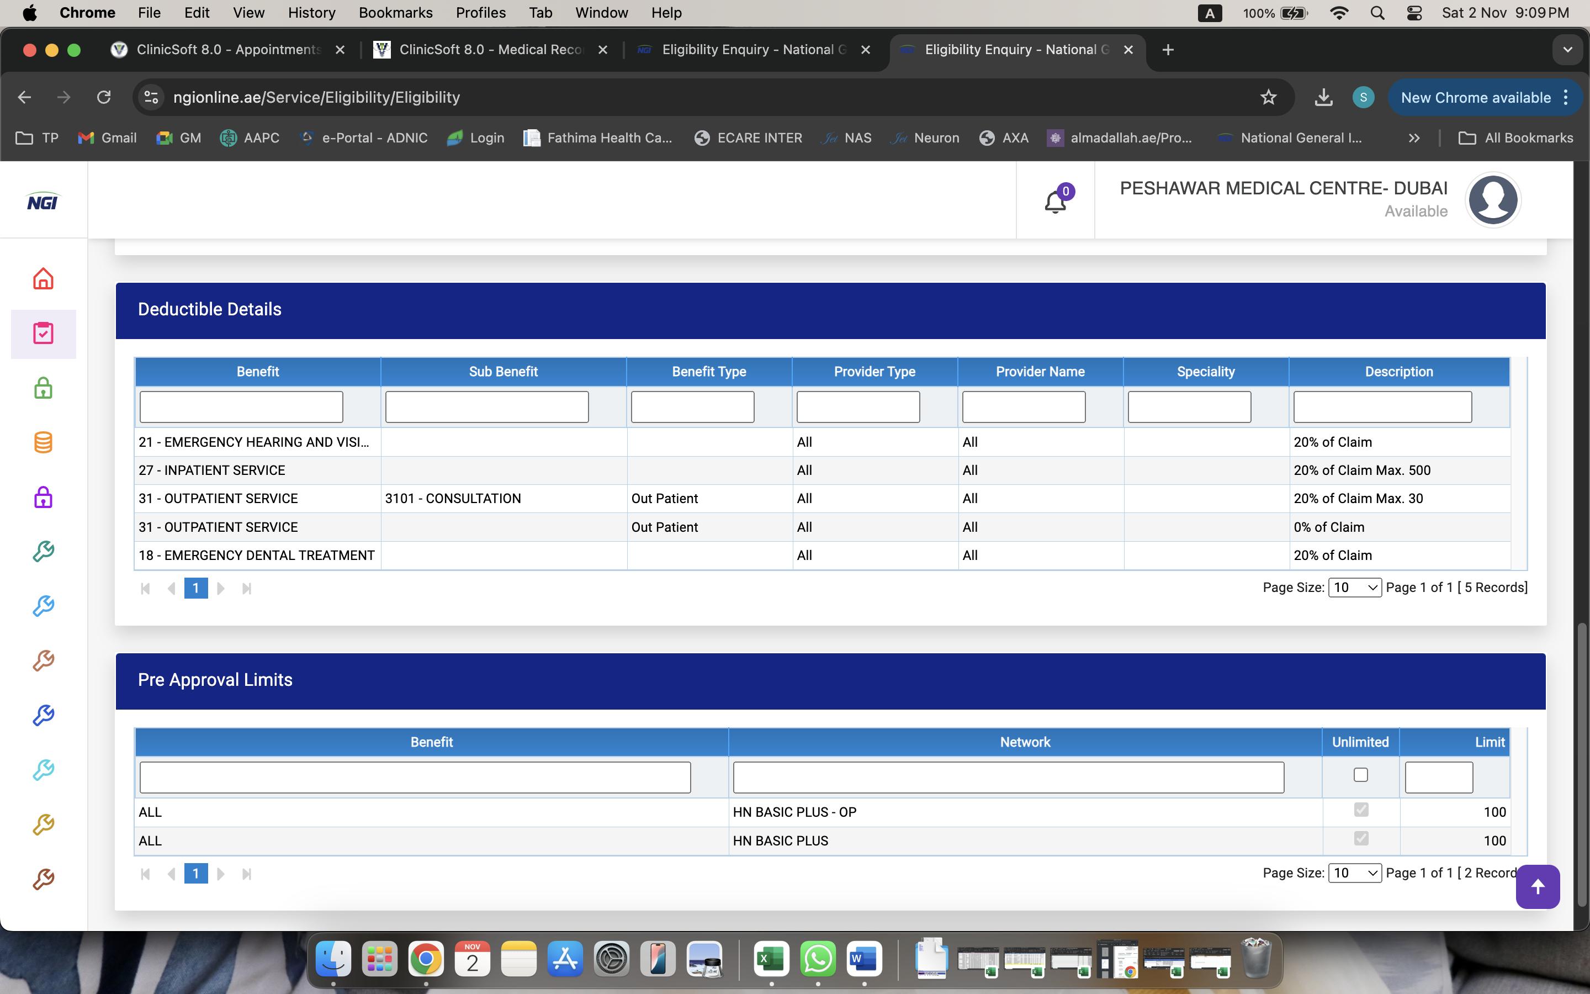Bookmark this page with star icon
Viewport: 1590px width, 994px height.
(1268, 97)
